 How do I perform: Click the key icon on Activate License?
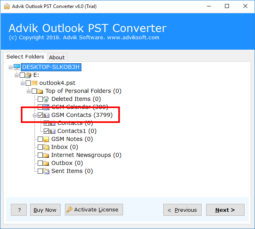(x=69, y=209)
